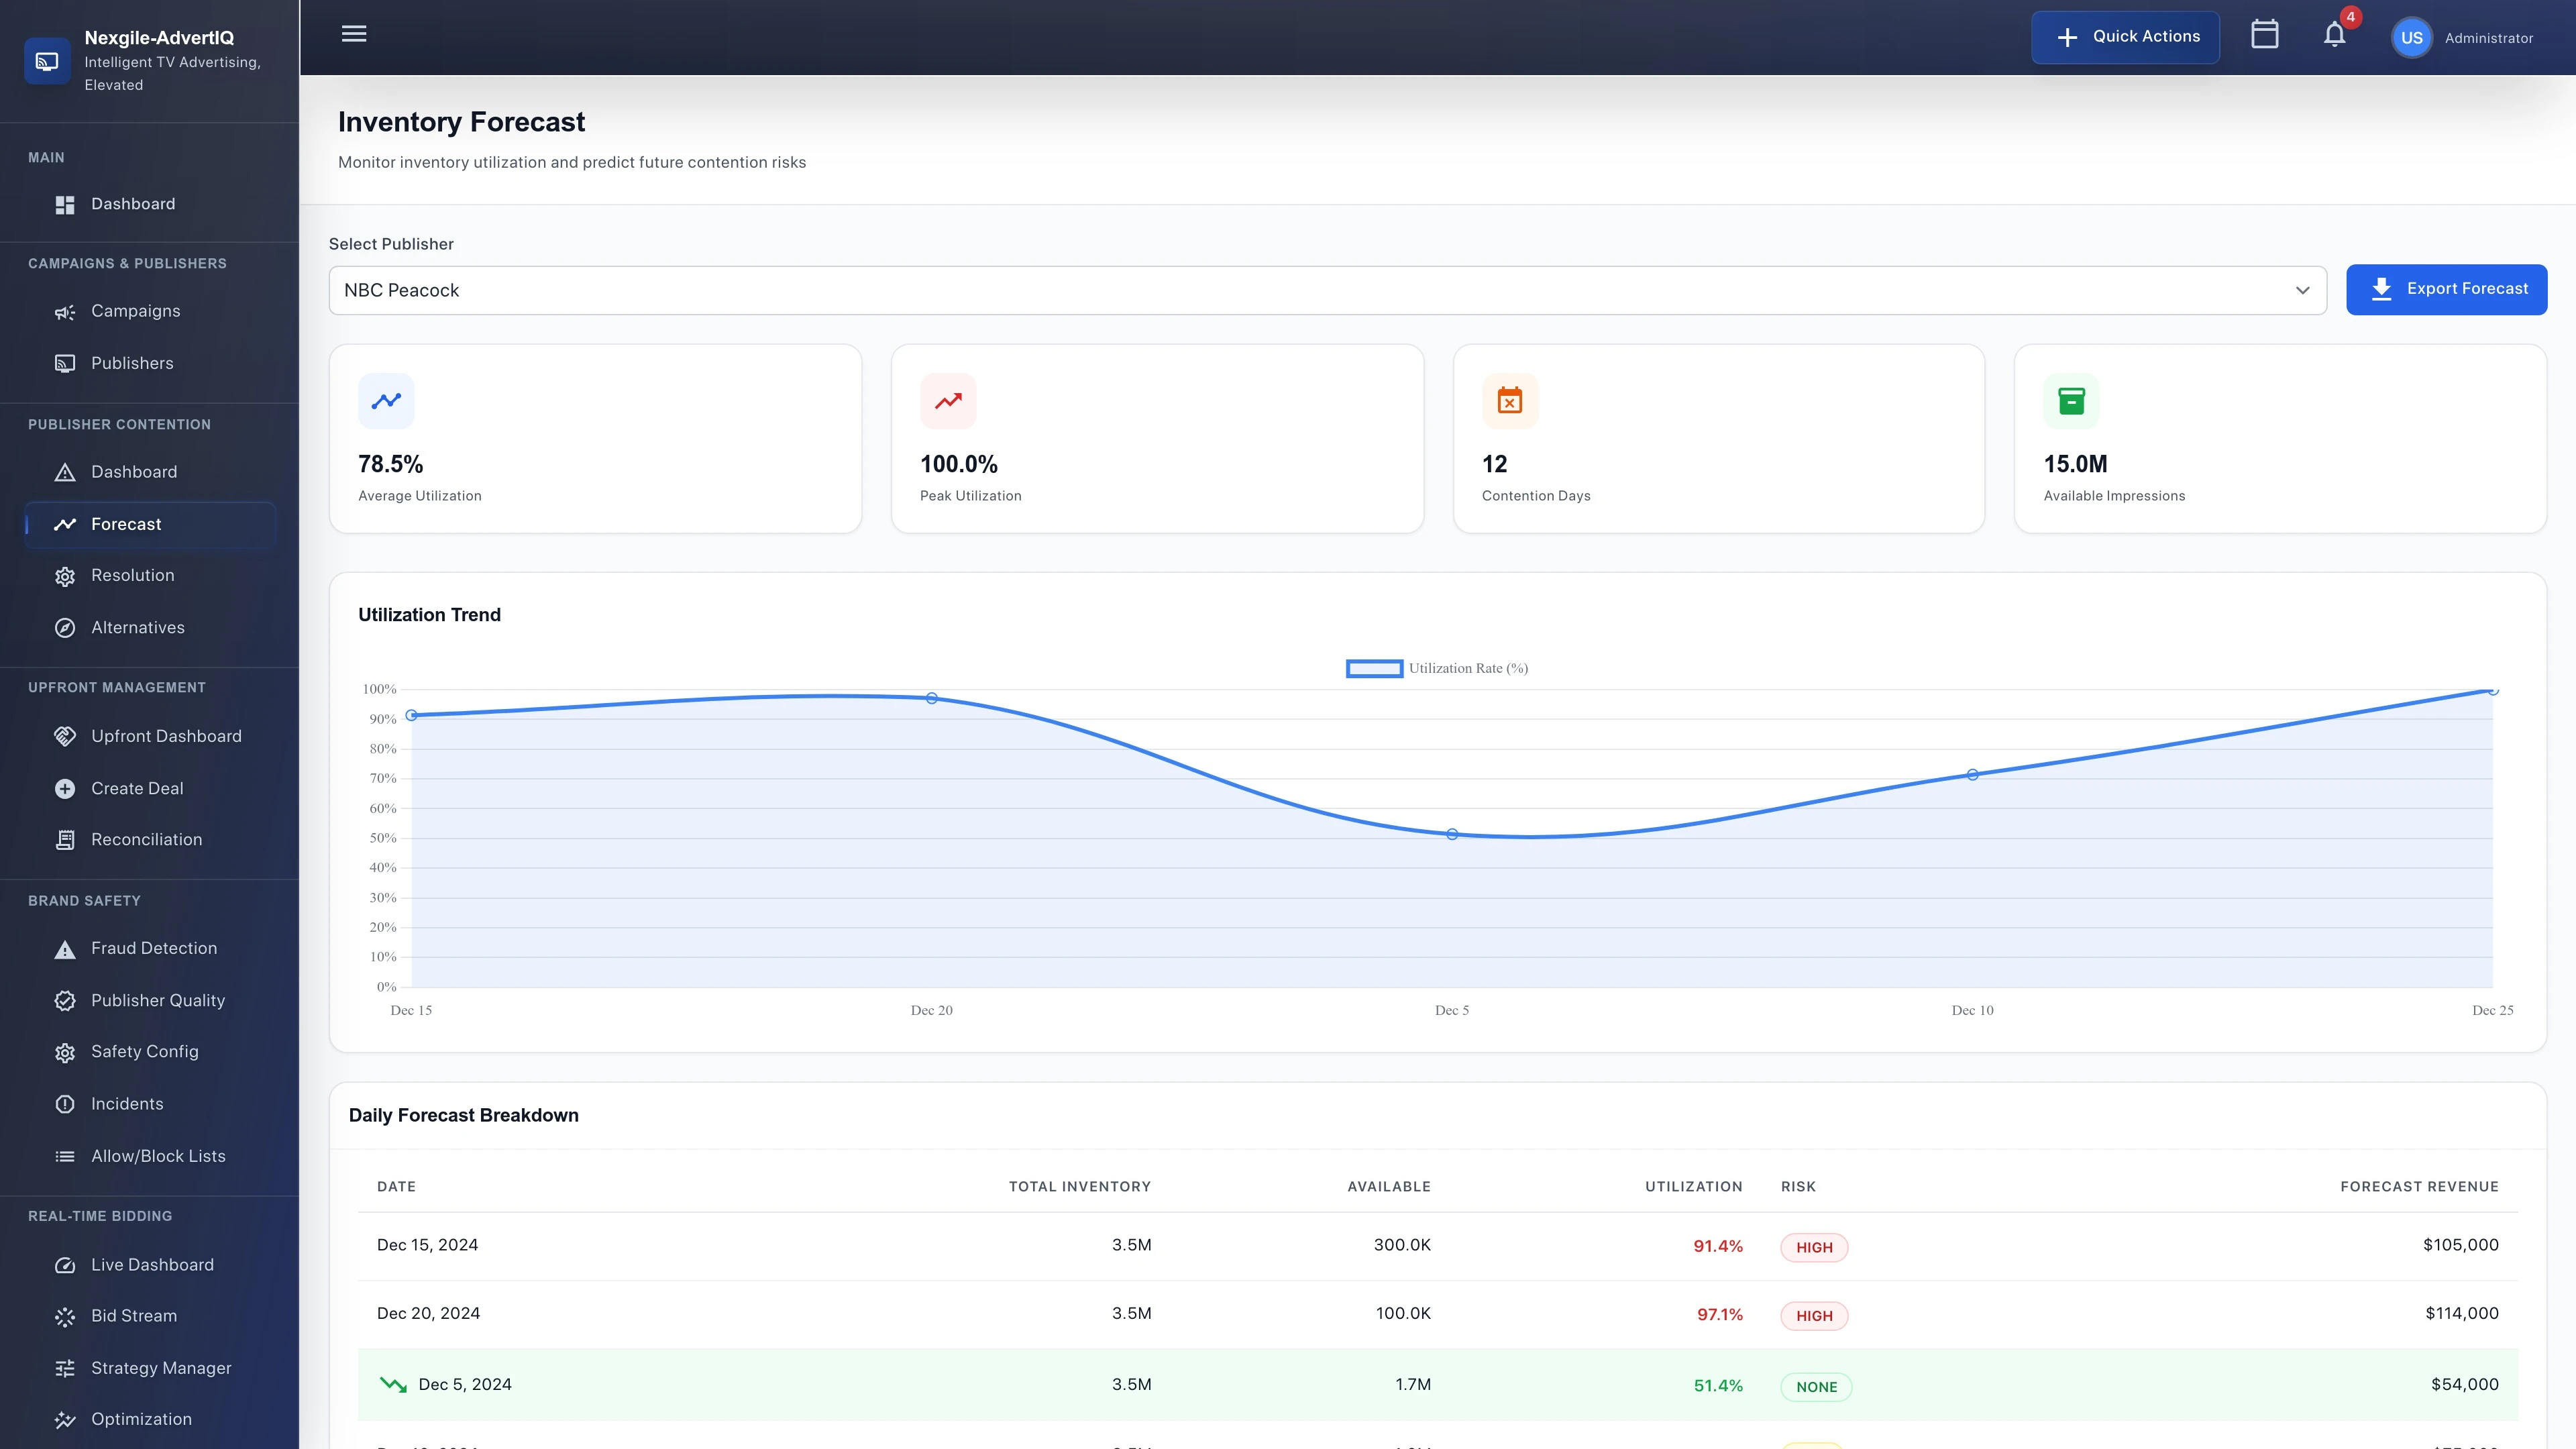
Task: Click the calendar icon in top bar
Action: 2265,35
